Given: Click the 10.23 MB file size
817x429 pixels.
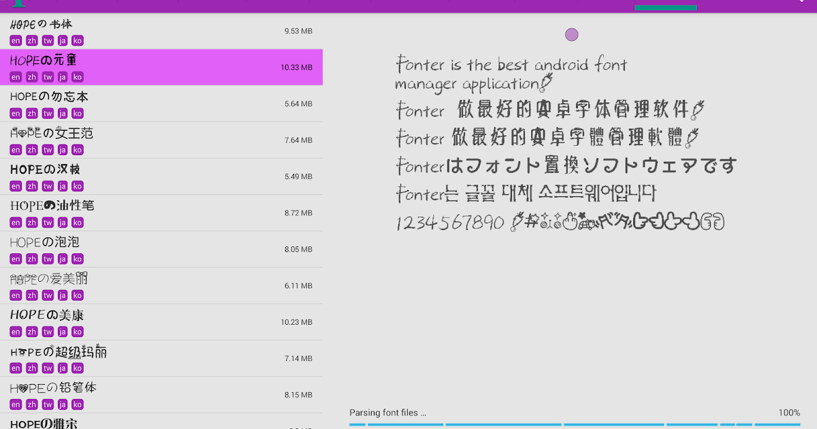Looking at the screenshot, I should (296, 322).
